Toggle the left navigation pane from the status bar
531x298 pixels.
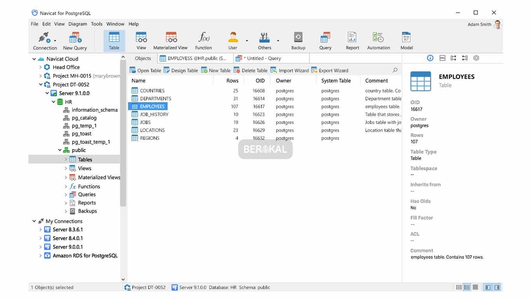(x=487, y=287)
